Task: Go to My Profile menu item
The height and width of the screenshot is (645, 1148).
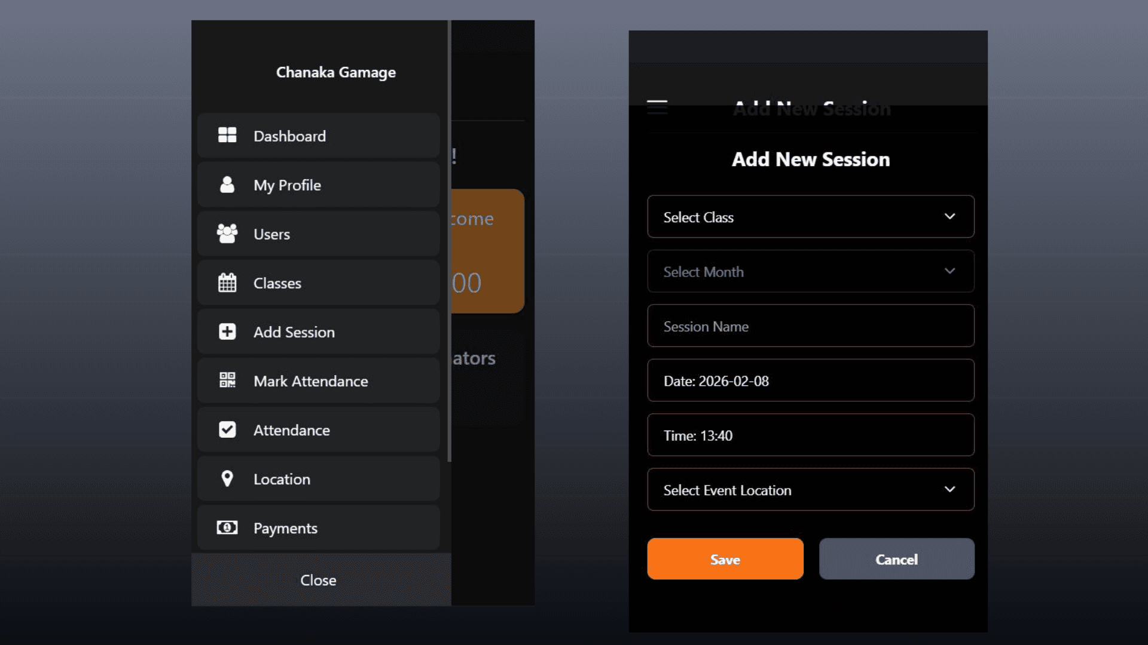Action: [319, 185]
